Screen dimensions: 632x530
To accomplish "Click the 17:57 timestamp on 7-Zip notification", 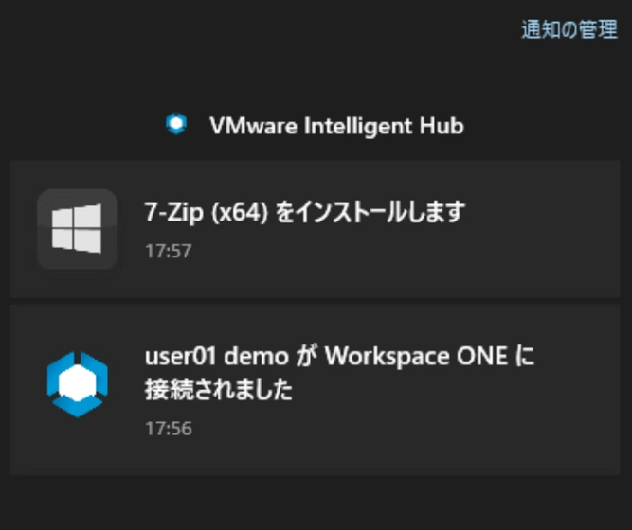I will tap(168, 251).
